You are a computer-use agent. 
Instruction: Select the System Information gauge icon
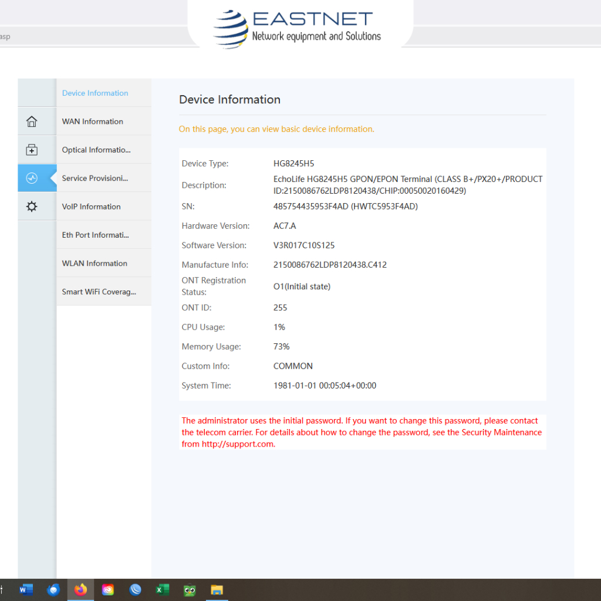point(32,178)
